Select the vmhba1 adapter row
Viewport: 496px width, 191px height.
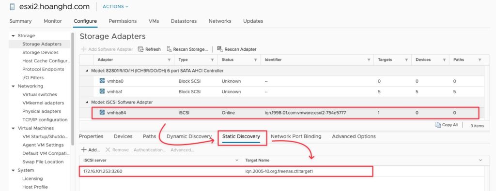[281, 91]
